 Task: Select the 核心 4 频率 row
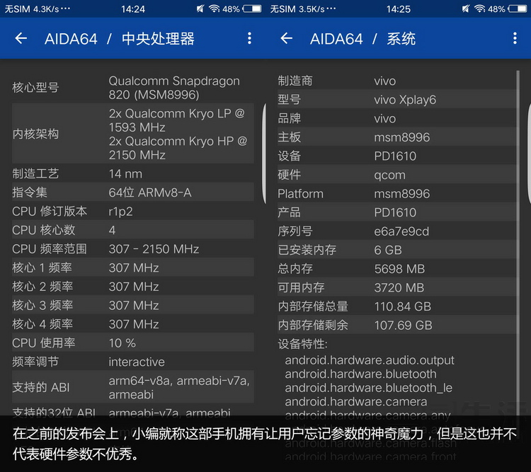click(133, 324)
